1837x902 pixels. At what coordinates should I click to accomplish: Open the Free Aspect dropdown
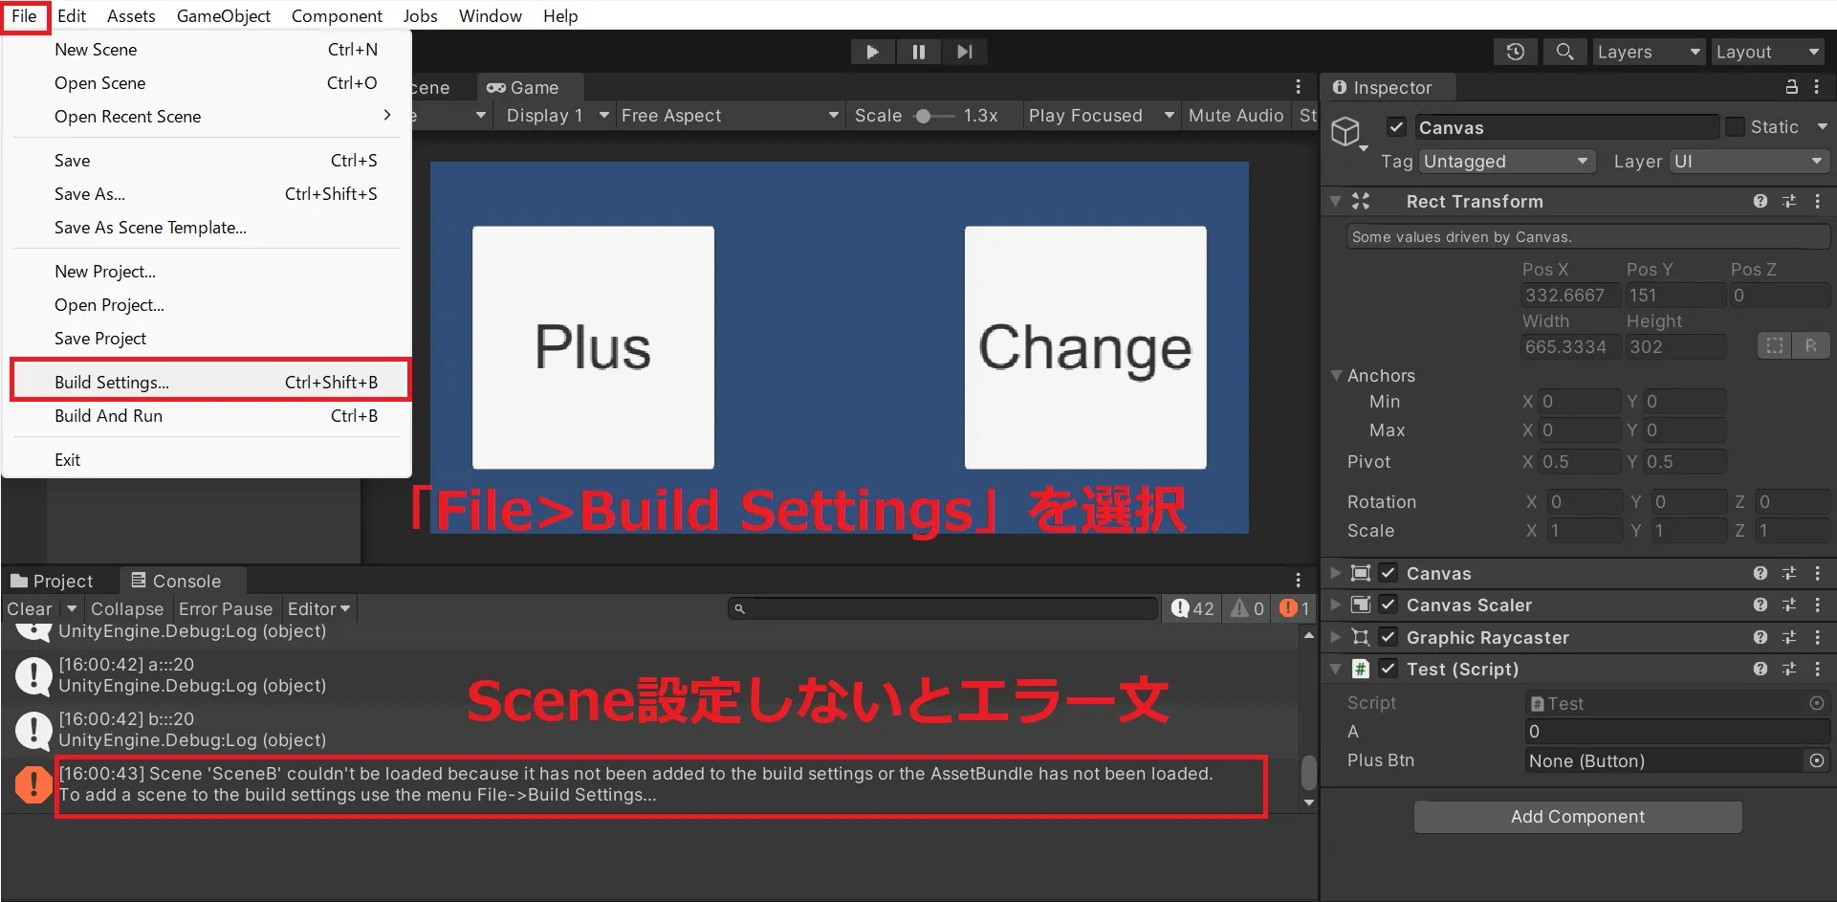click(x=730, y=115)
